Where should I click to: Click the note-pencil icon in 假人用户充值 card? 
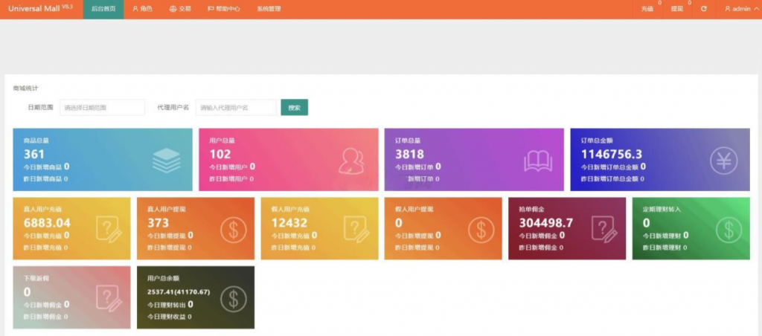[x=357, y=230]
